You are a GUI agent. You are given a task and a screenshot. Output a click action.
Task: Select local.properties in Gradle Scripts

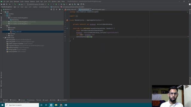click(16, 51)
